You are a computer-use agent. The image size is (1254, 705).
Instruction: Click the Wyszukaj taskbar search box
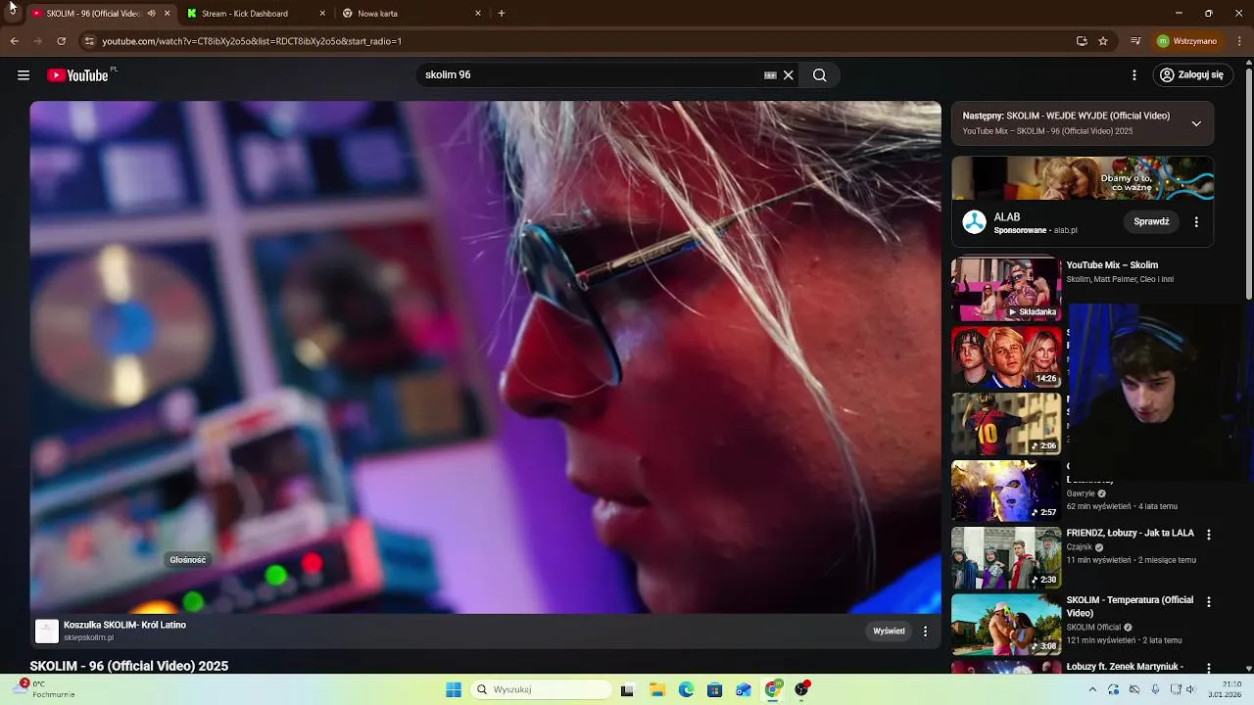click(x=541, y=690)
